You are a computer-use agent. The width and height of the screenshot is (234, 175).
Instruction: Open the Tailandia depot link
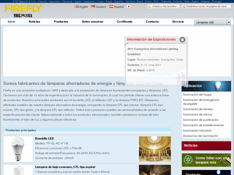coord(166,1)
